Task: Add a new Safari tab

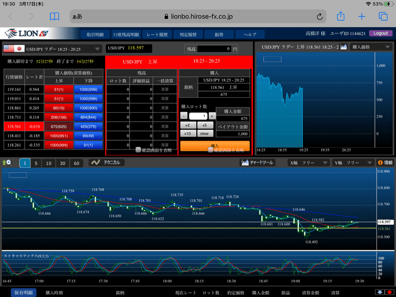Action: (362, 16)
